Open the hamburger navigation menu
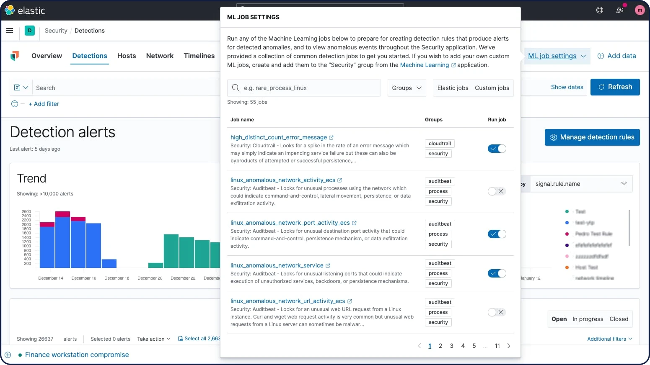650x365 pixels. click(x=10, y=31)
